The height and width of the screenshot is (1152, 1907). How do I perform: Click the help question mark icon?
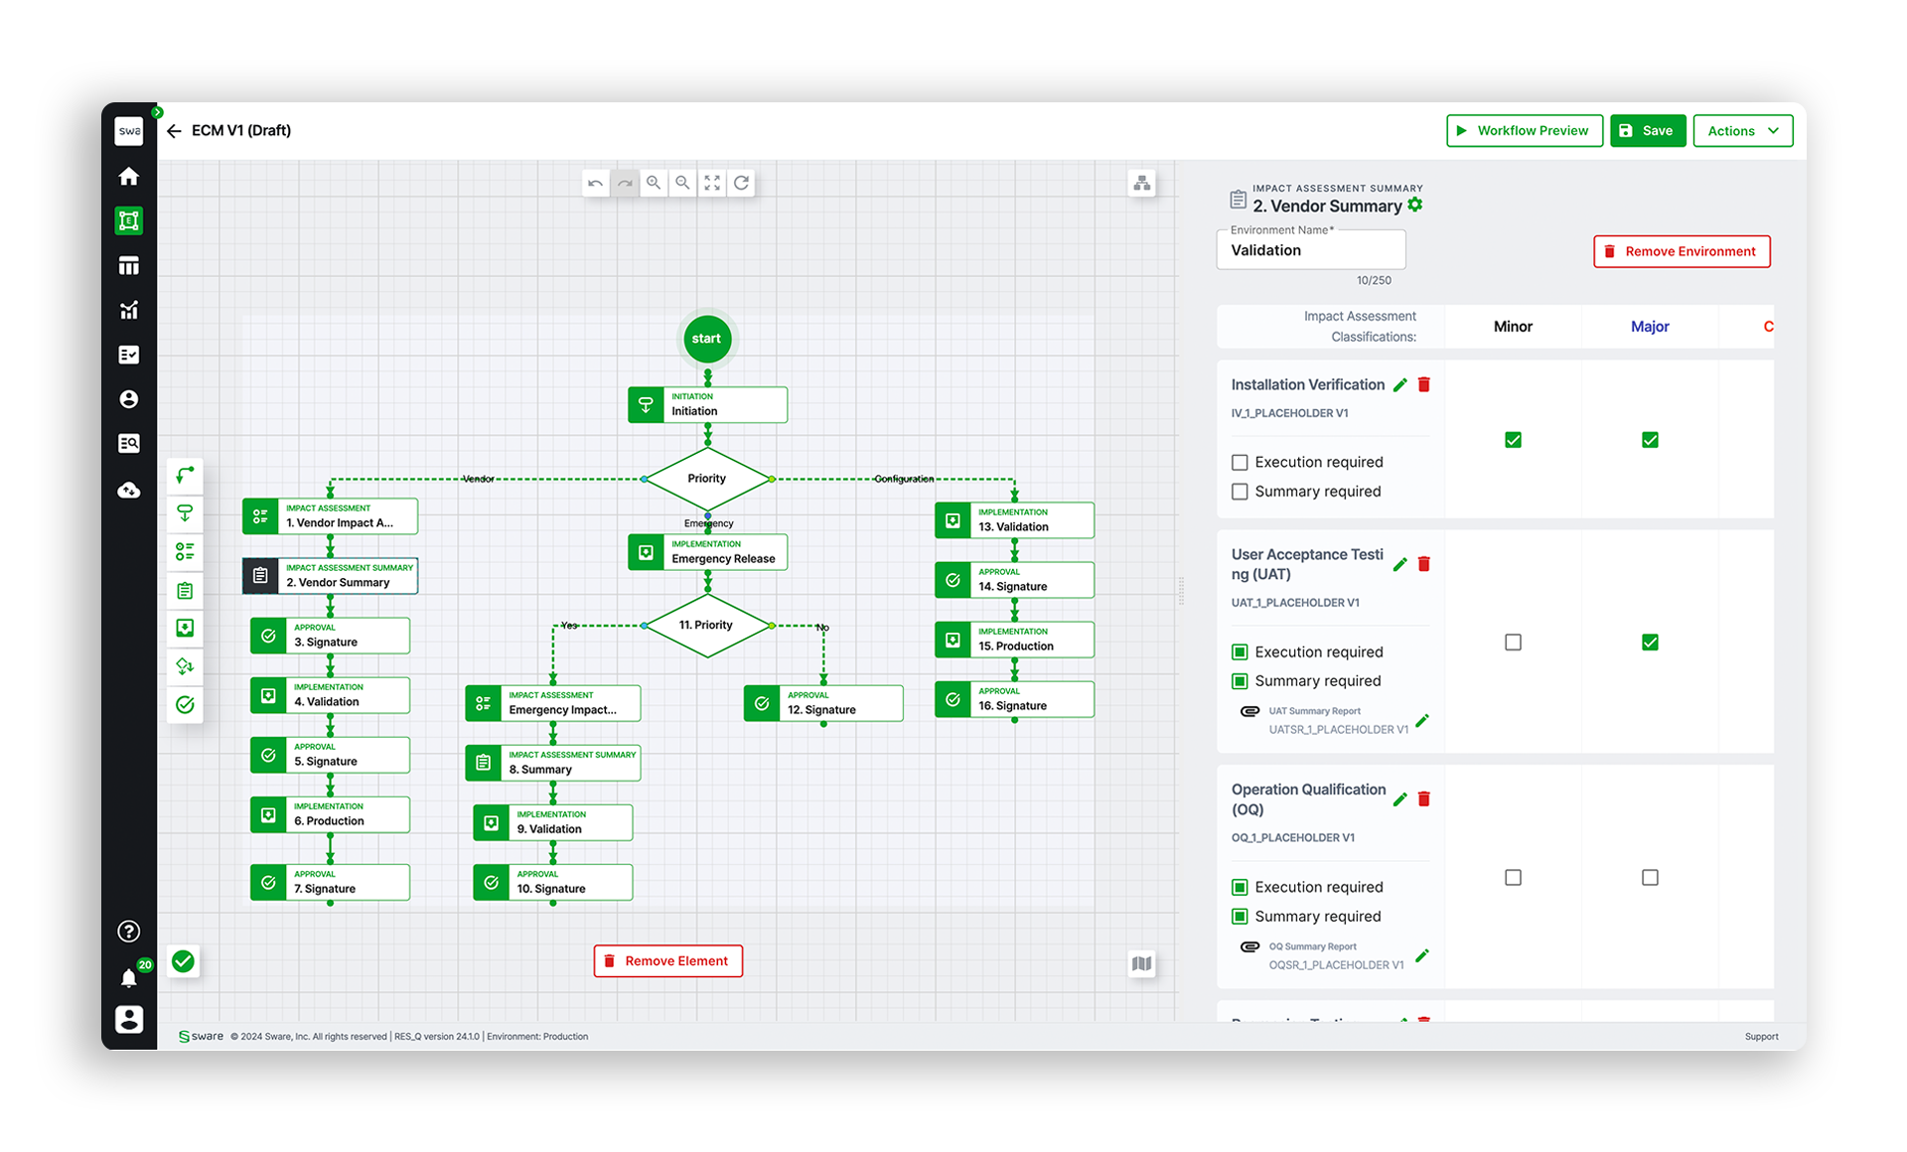[129, 932]
